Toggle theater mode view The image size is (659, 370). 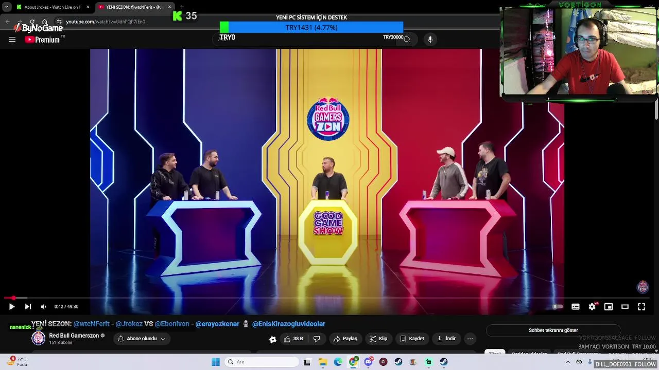tap(625, 306)
